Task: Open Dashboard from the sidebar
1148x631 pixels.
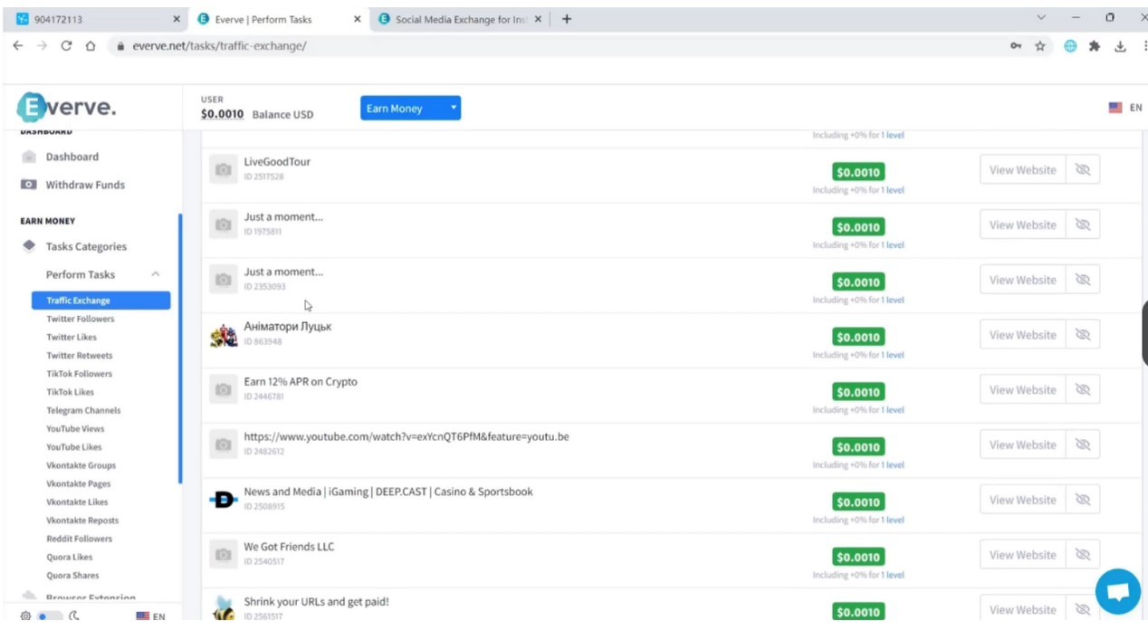Action: click(72, 157)
